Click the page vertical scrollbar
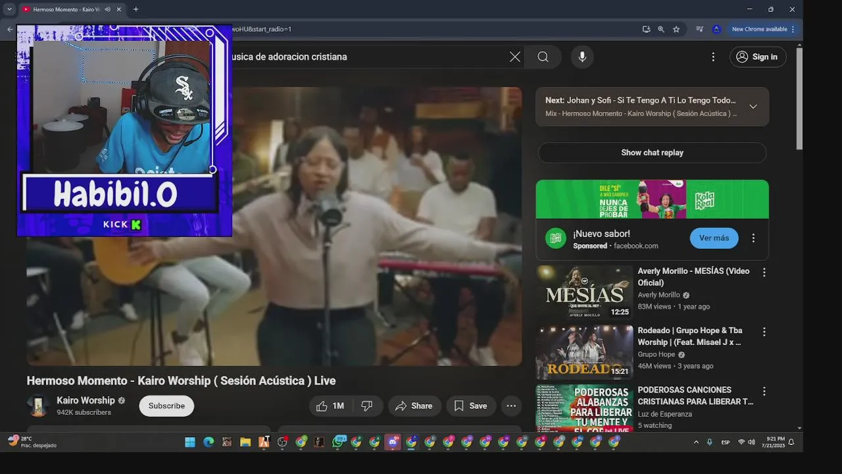This screenshot has height=474, width=842. [x=799, y=99]
